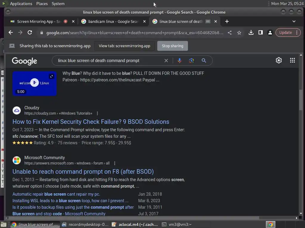Image resolution: width=305 pixels, height=228 pixels.
Task: Open Automatic repair blue screen link
Action: [x=56, y=194]
